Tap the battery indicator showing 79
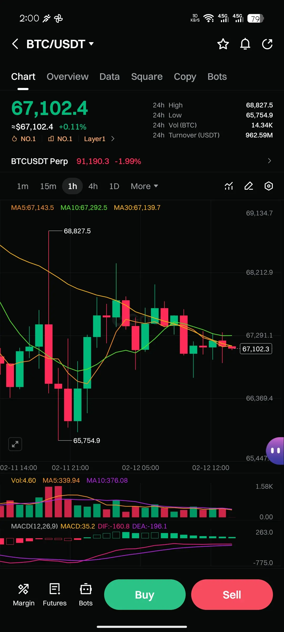 [255, 18]
